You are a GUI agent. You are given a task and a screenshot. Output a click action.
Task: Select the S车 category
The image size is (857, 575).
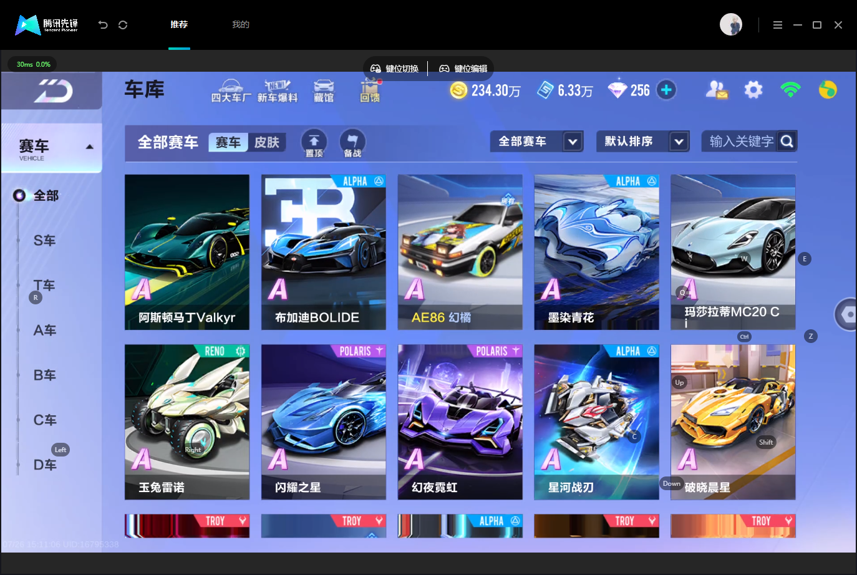(44, 240)
